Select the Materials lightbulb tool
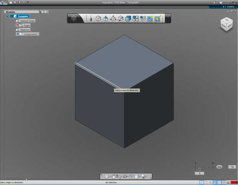This screenshot has width=238, height=185. pos(158,18)
